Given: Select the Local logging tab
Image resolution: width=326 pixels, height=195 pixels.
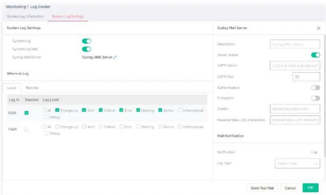Looking at the screenshot, I should click(12, 88).
